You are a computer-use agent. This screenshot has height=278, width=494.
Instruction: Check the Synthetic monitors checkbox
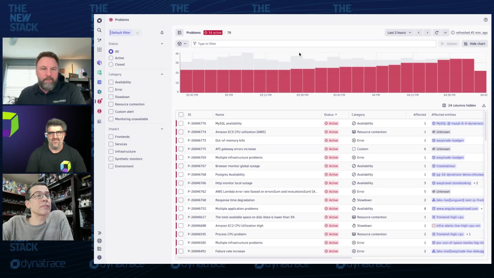[x=111, y=159]
